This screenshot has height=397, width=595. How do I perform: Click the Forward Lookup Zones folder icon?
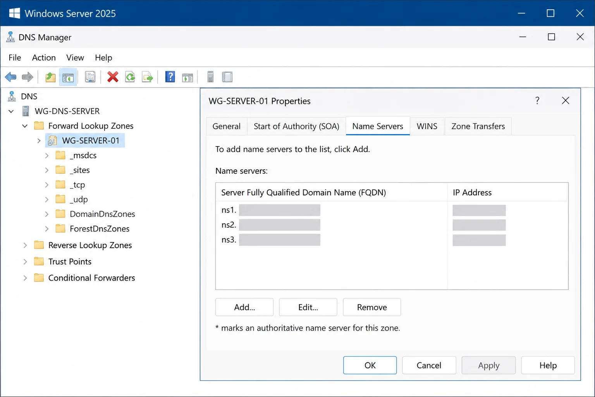click(39, 126)
